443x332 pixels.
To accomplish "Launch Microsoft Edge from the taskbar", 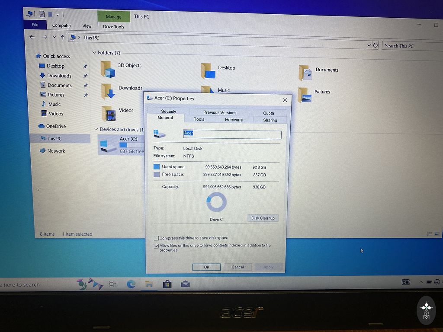I will point(131,284).
